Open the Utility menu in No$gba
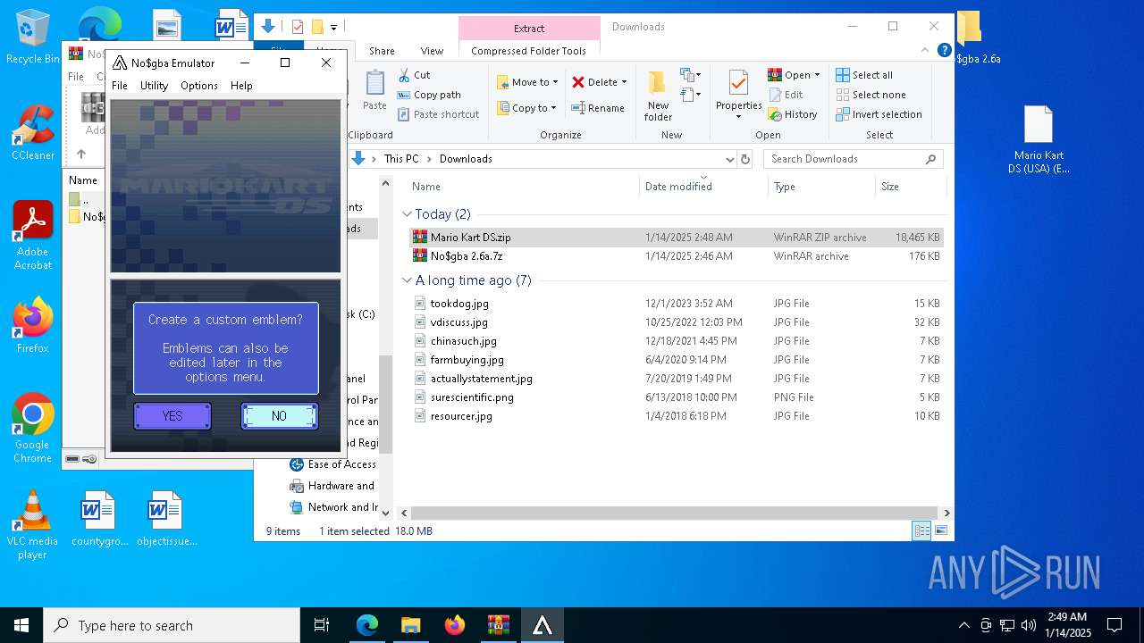 click(154, 86)
